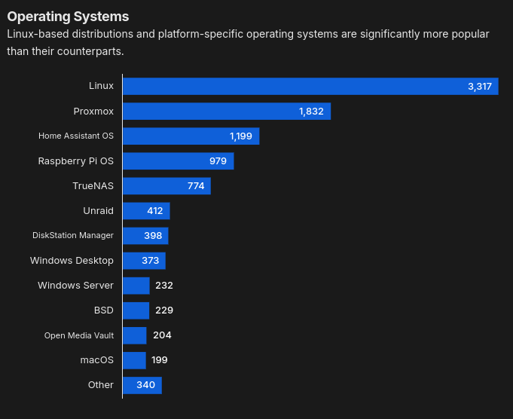Click the 232 value next to Windows Server

[164, 286]
